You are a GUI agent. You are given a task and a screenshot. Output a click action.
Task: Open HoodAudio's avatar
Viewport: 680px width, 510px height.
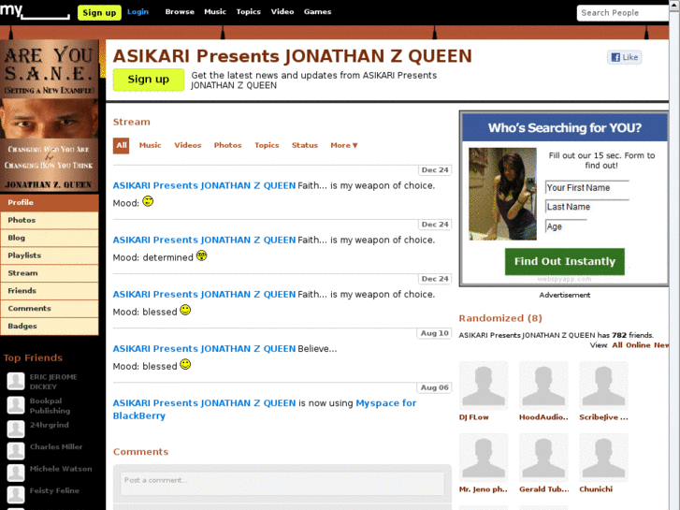point(543,386)
